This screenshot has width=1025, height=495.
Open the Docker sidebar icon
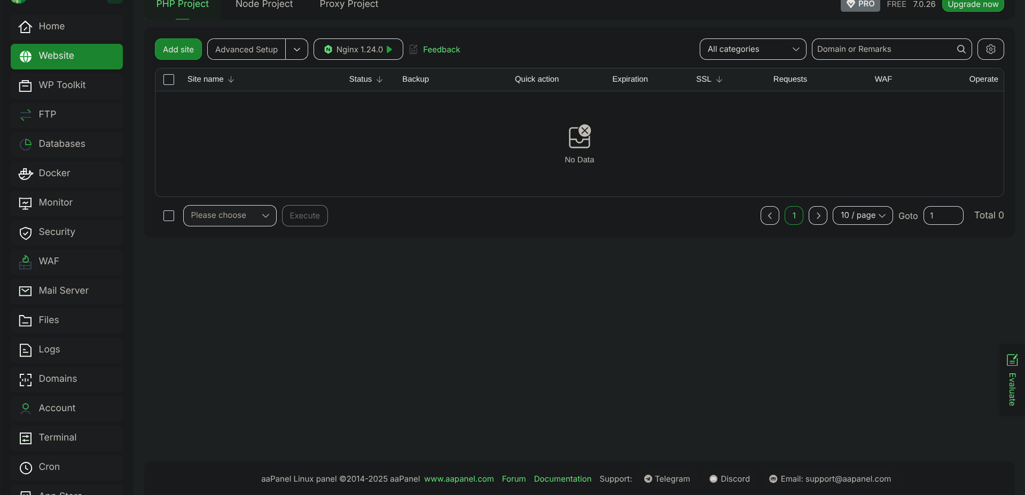[26, 174]
